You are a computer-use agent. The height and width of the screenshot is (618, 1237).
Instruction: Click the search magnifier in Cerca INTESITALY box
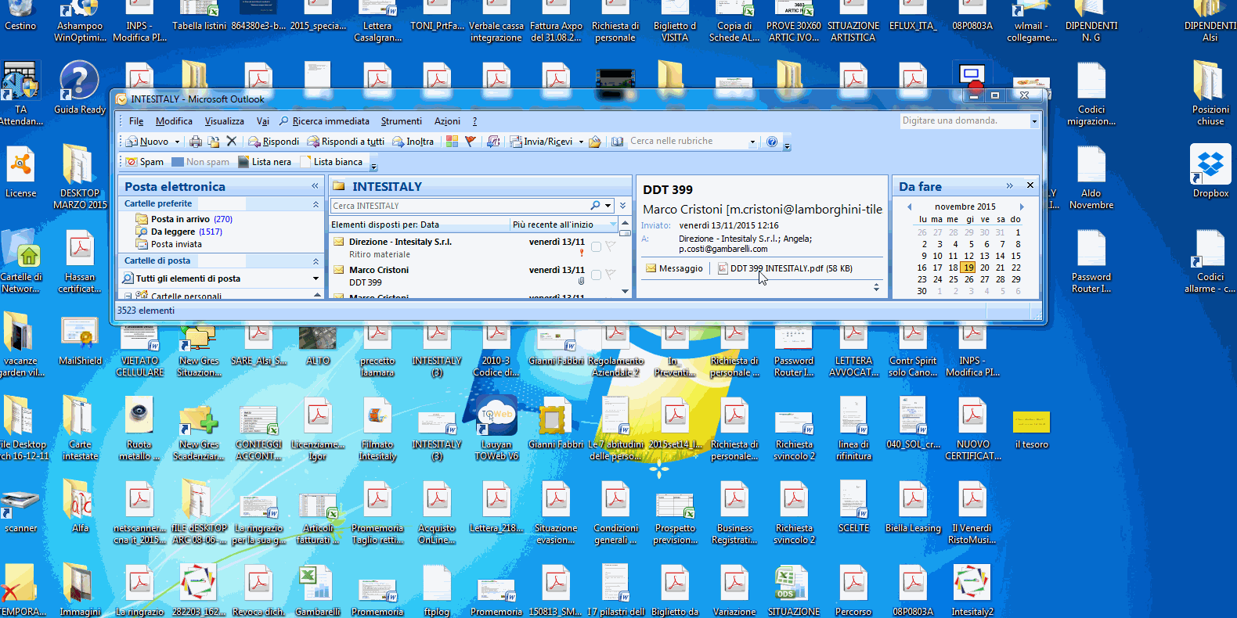click(x=597, y=206)
